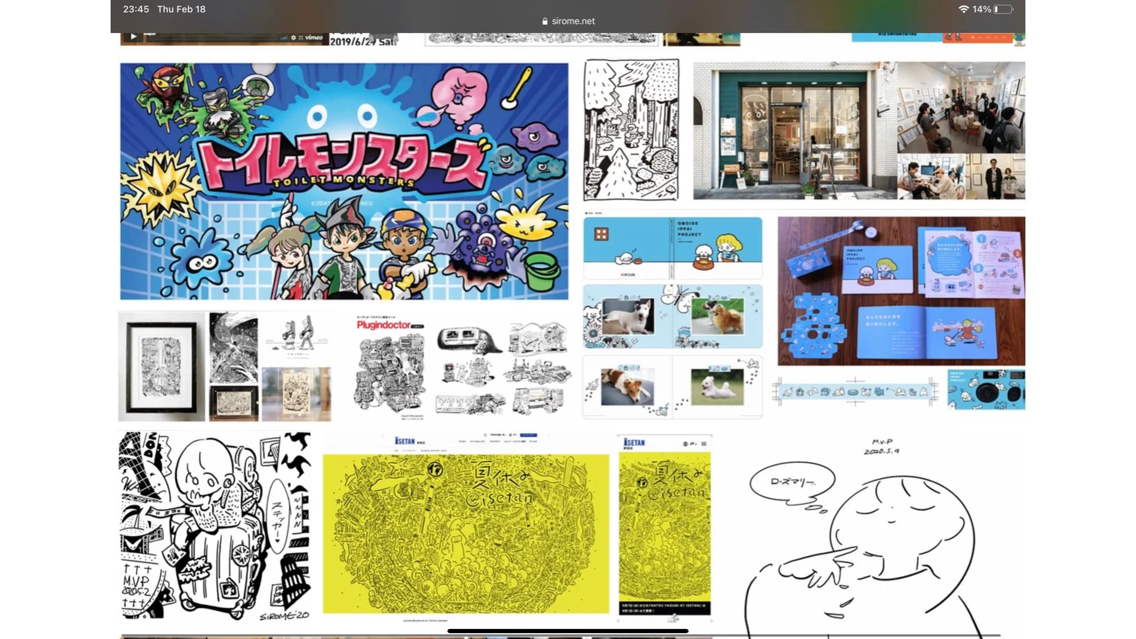Tap the 14% battery percentage
The height and width of the screenshot is (639, 1136).
[982, 9]
